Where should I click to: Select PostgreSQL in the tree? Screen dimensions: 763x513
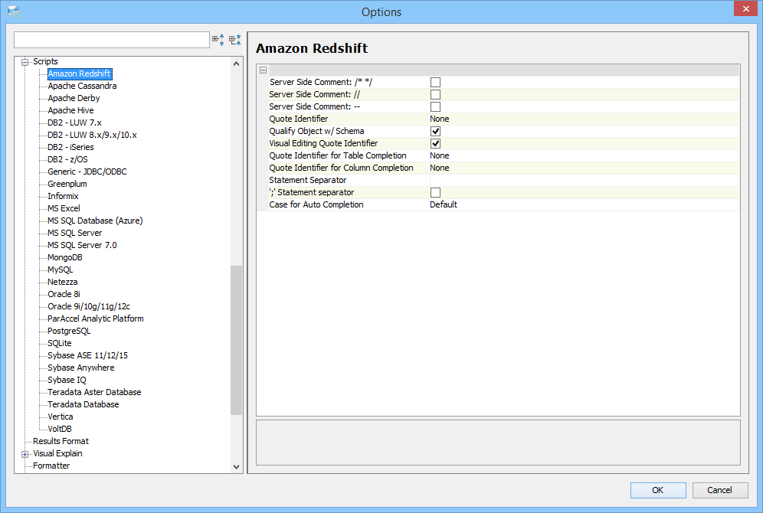pyautogui.click(x=69, y=331)
